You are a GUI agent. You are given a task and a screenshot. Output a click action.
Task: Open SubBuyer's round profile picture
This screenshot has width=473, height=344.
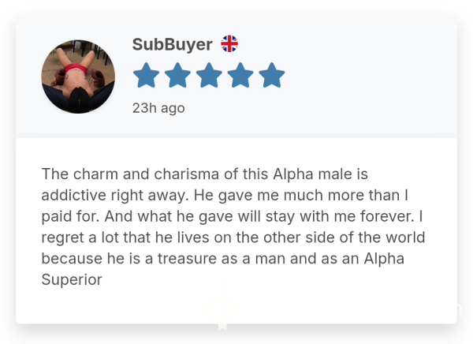(78, 77)
